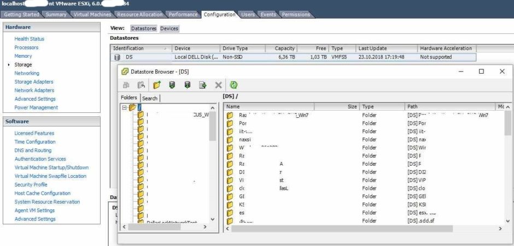Open Licensed Features under Software
The height and width of the screenshot is (246, 514).
[34, 133]
